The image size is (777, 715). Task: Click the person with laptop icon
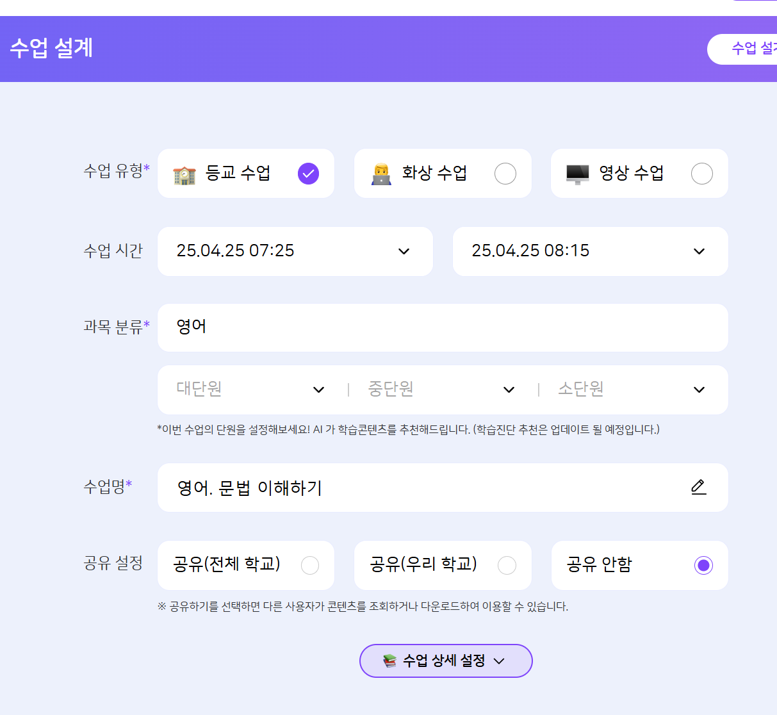(x=381, y=174)
